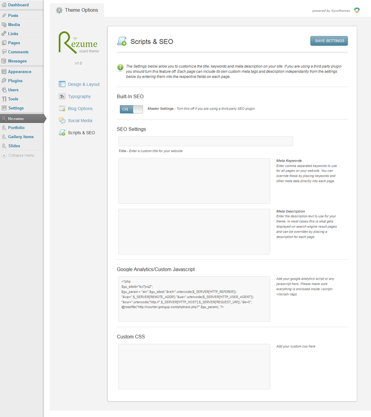Viewport: 371px width, 417px height.
Task: Click the Typography icon in theme menu
Action: pos(62,96)
